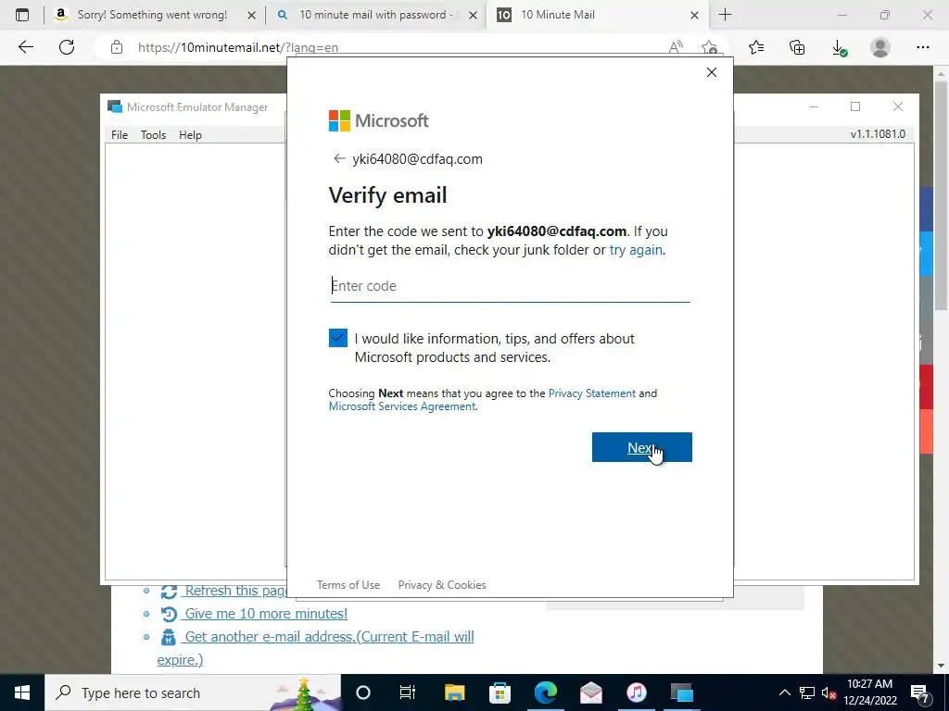Go back via arrow beside yki64080@cdfaq.com

tap(339, 158)
